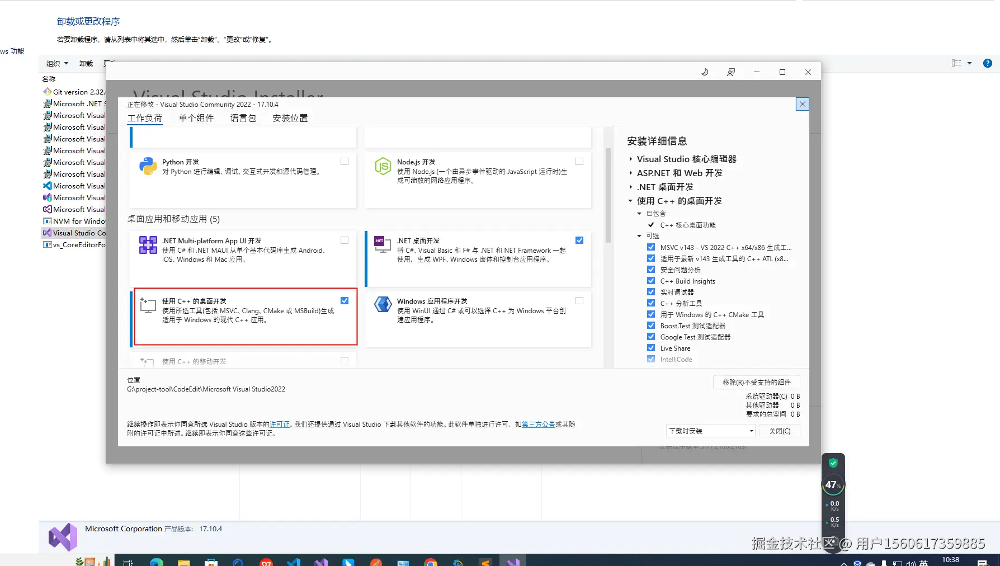
Task: Click the 关闭(C) button
Action: click(780, 431)
